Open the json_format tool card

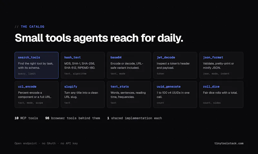coord(222,65)
